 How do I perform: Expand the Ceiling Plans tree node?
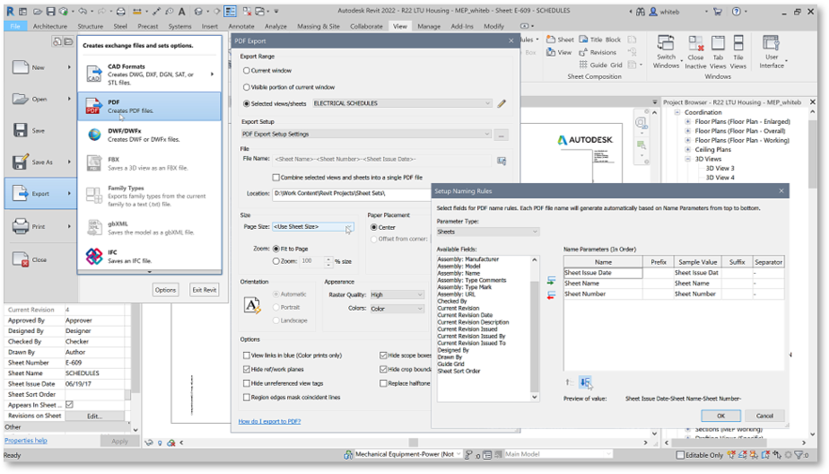[x=689, y=150]
